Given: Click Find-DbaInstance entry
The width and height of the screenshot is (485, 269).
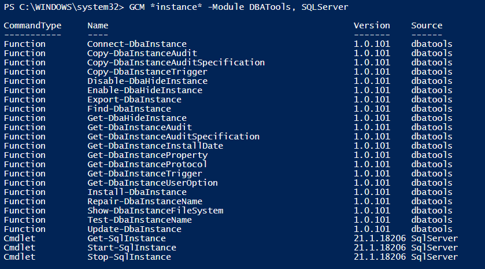Looking at the screenshot, I should (129, 109).
